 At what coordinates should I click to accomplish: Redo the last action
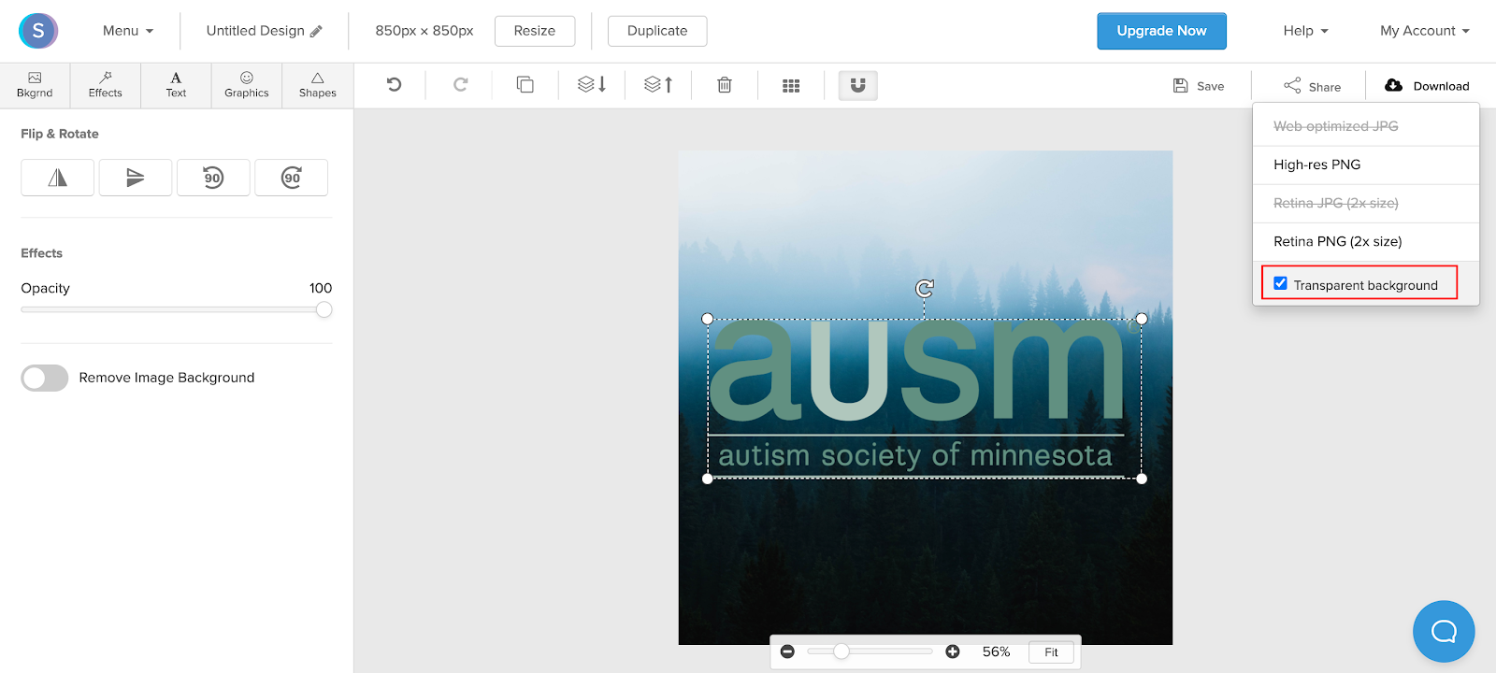click(461, 85)
